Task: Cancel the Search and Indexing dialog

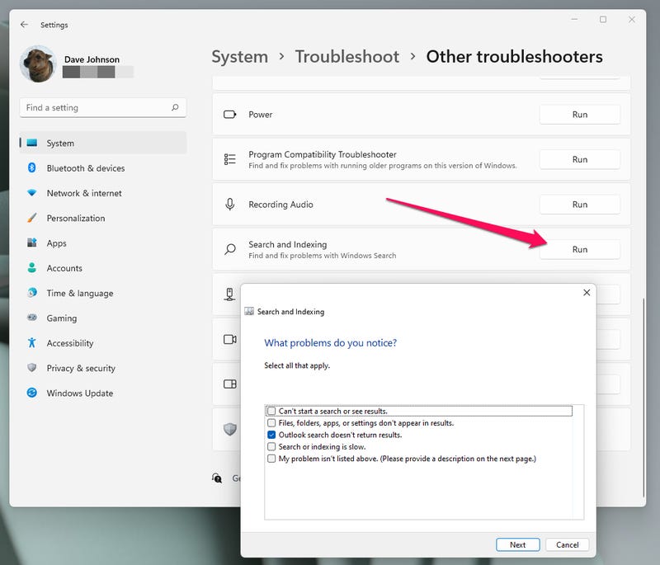Action: point(567,544)
